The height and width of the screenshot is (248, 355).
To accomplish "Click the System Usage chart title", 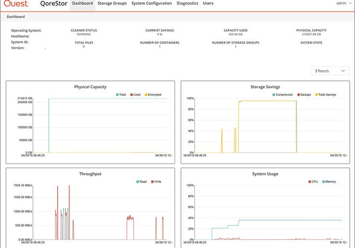I will click(265, 174).
